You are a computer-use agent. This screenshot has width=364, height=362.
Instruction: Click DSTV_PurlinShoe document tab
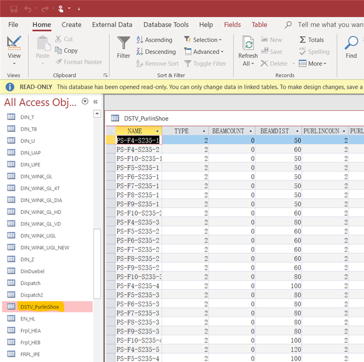pos(146,118)
